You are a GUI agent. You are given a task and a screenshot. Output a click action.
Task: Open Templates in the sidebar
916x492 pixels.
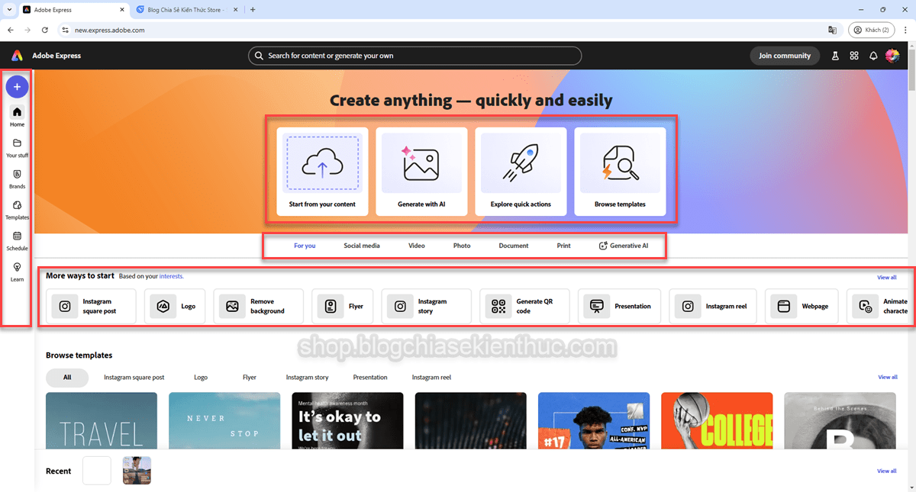click(17, 210)
